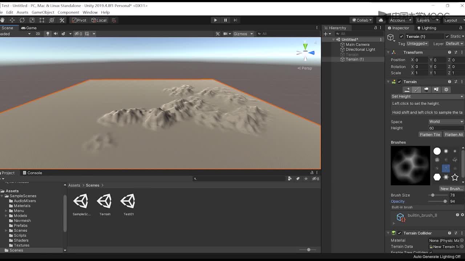Select Paint Terrain brush tool
The height and width of the screenshot is (261, 465).
pos(417,90)
